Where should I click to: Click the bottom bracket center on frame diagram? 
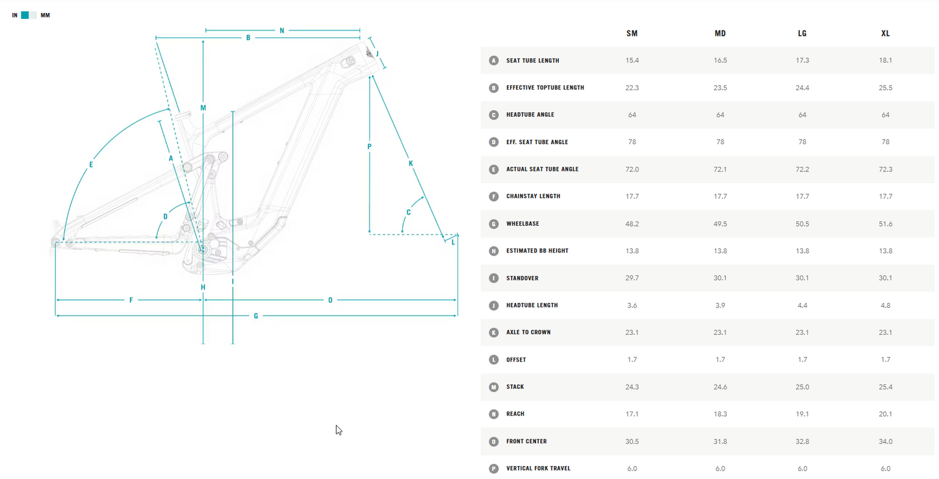[x=202, y=249]
